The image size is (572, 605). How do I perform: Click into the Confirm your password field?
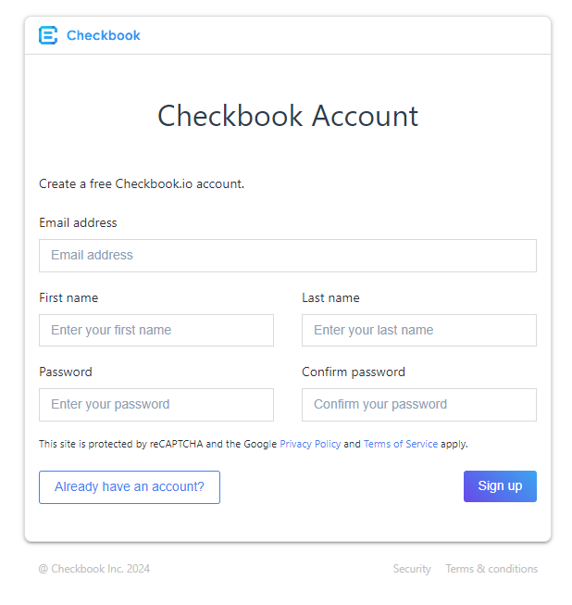[419, 405]
